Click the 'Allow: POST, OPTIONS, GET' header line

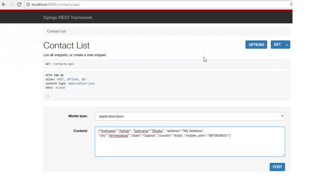pyautogui.click(x=66, y=79)
